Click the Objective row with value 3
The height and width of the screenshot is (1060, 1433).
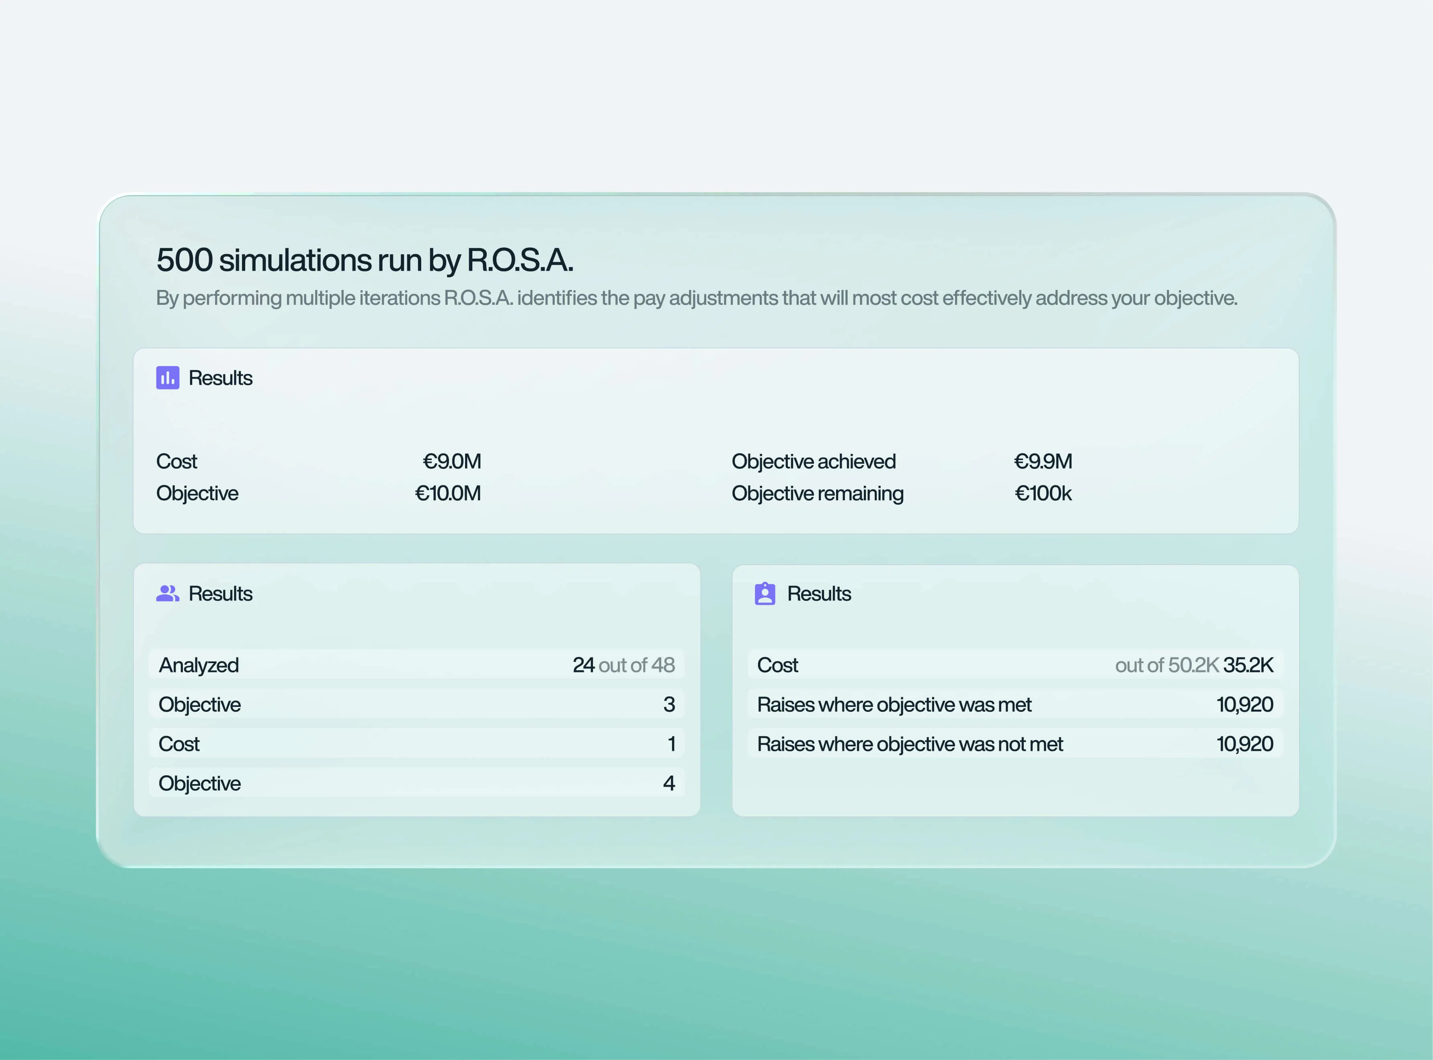(416, 705)
